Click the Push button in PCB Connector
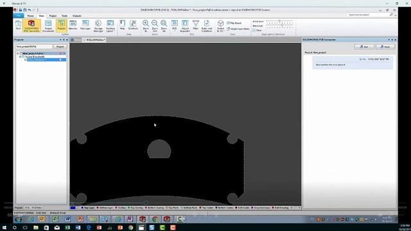Screen dimensions: 411x231 [385, 47]
